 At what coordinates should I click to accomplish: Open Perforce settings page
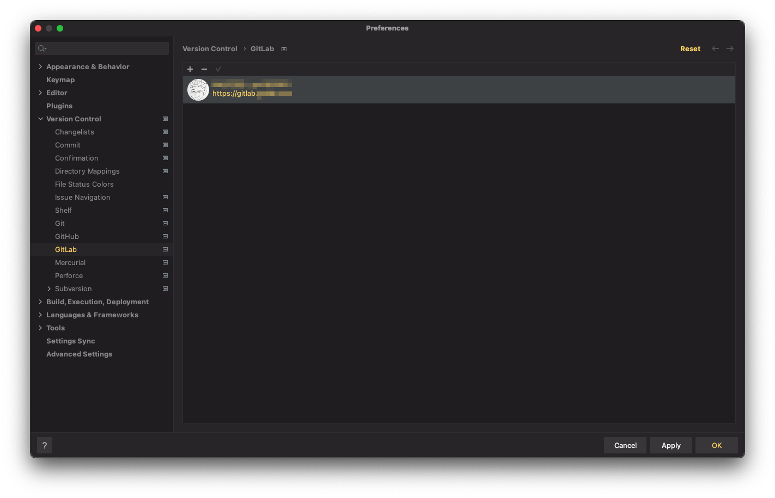coord(69,275)
